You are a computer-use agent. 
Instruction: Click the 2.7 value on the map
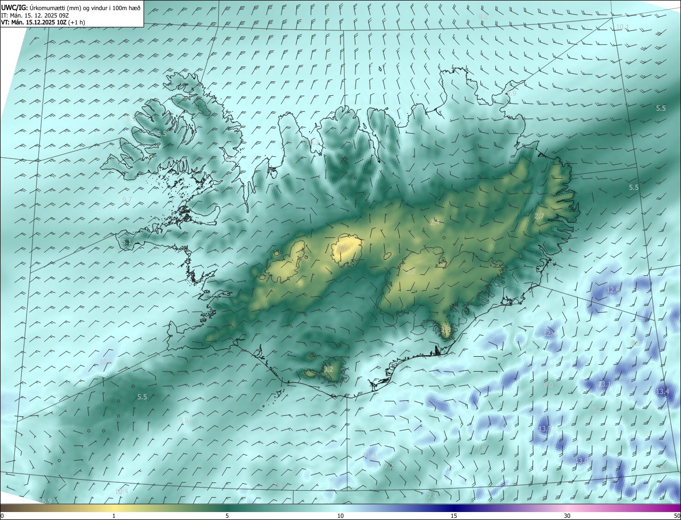pyautogui.click(x=539, y=216)
